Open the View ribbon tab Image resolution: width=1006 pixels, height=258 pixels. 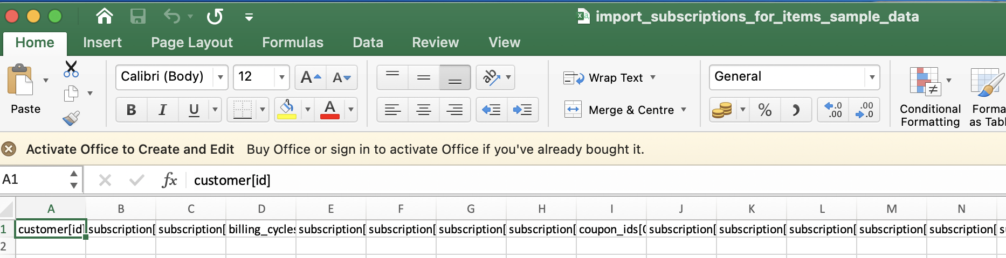505,42
